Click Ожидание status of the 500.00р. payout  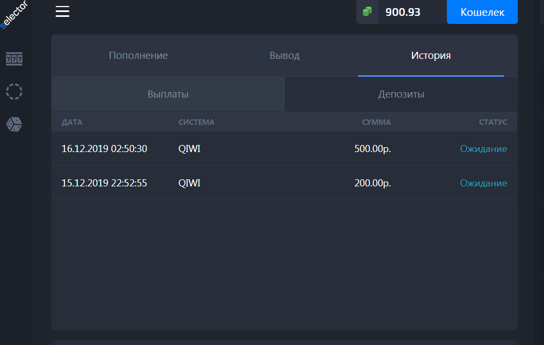[x=483, y=149]
